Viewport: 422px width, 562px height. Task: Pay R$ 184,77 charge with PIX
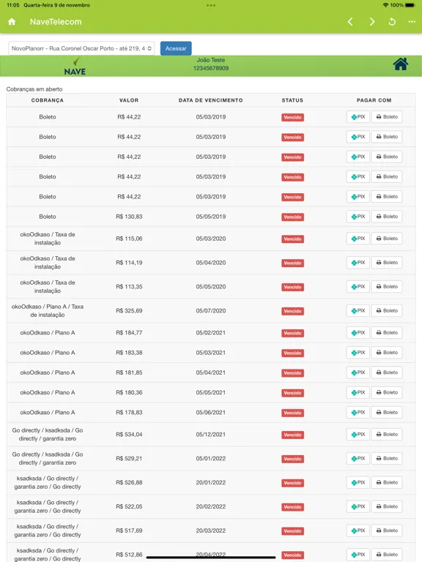[x=358, y=333]
